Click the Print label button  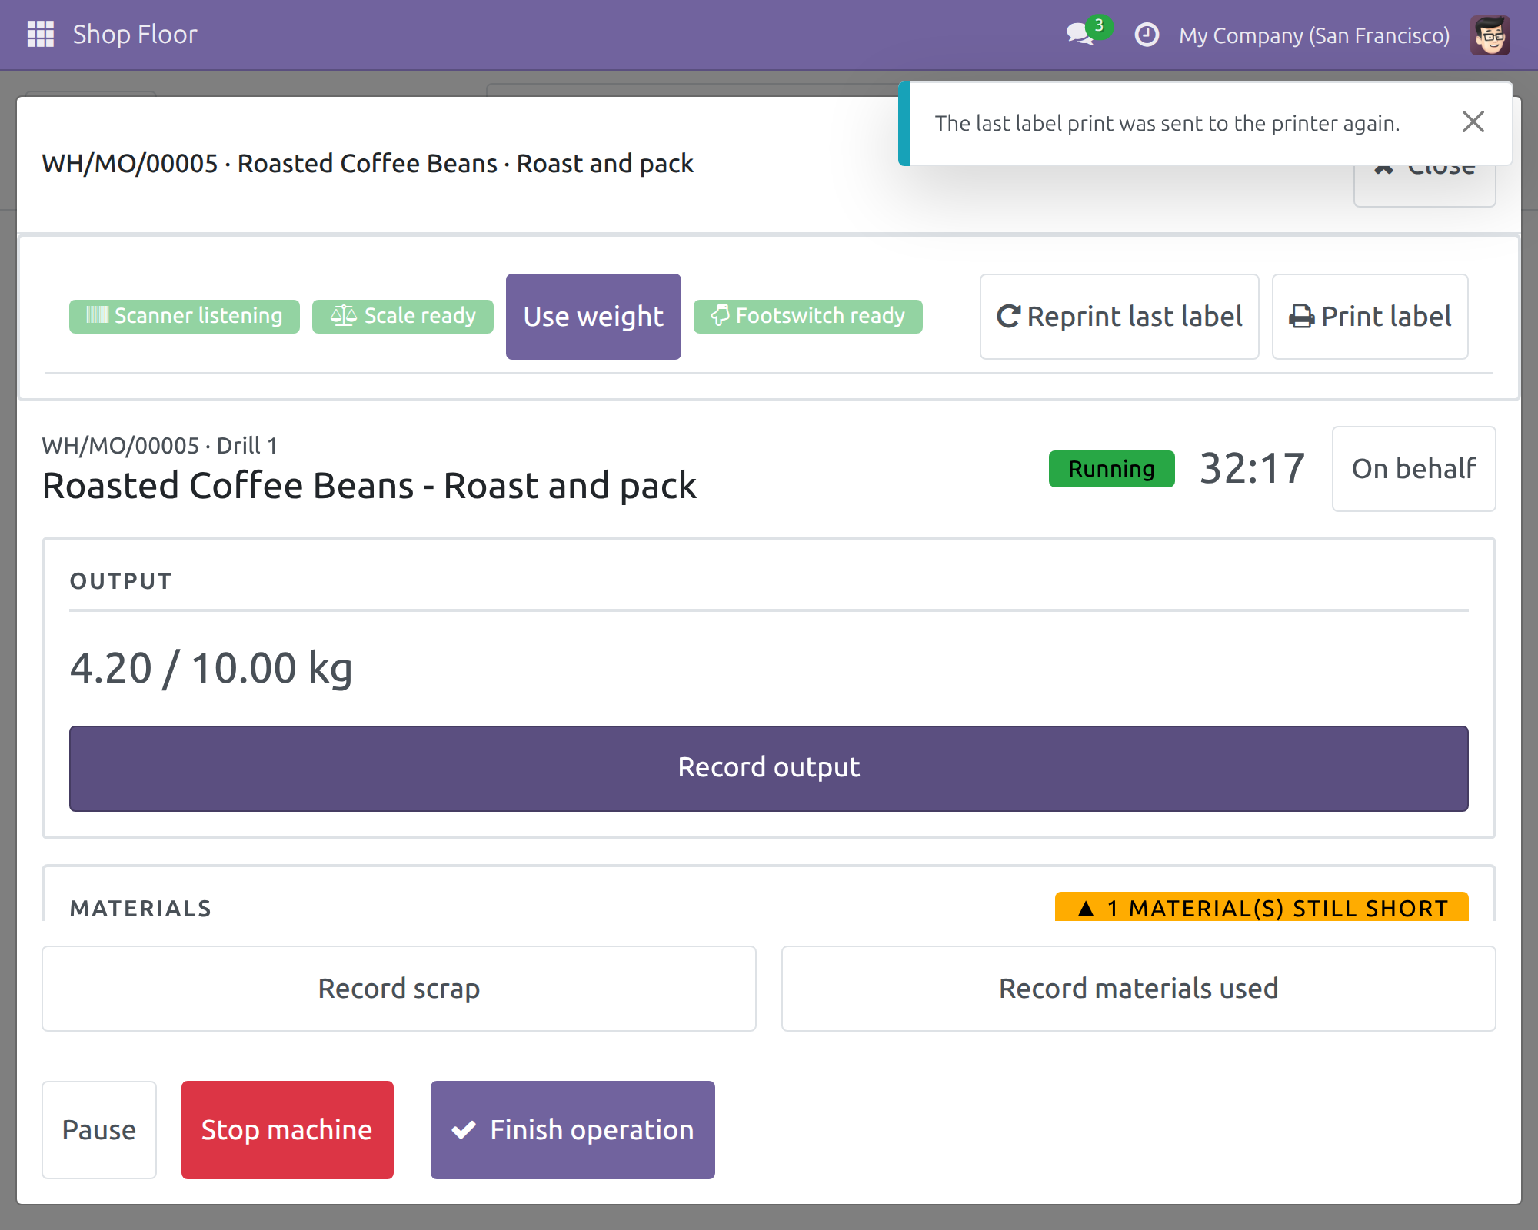click(1370, 317)
